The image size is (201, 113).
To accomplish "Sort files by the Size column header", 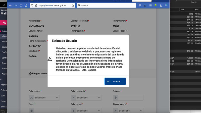I will 182,10.
